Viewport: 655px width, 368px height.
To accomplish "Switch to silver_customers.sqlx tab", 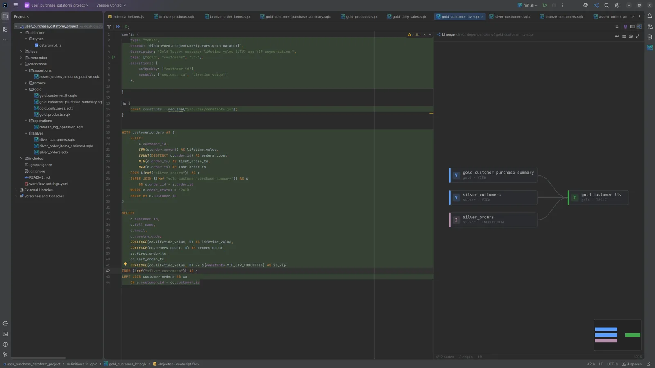I will pos(510,17).
